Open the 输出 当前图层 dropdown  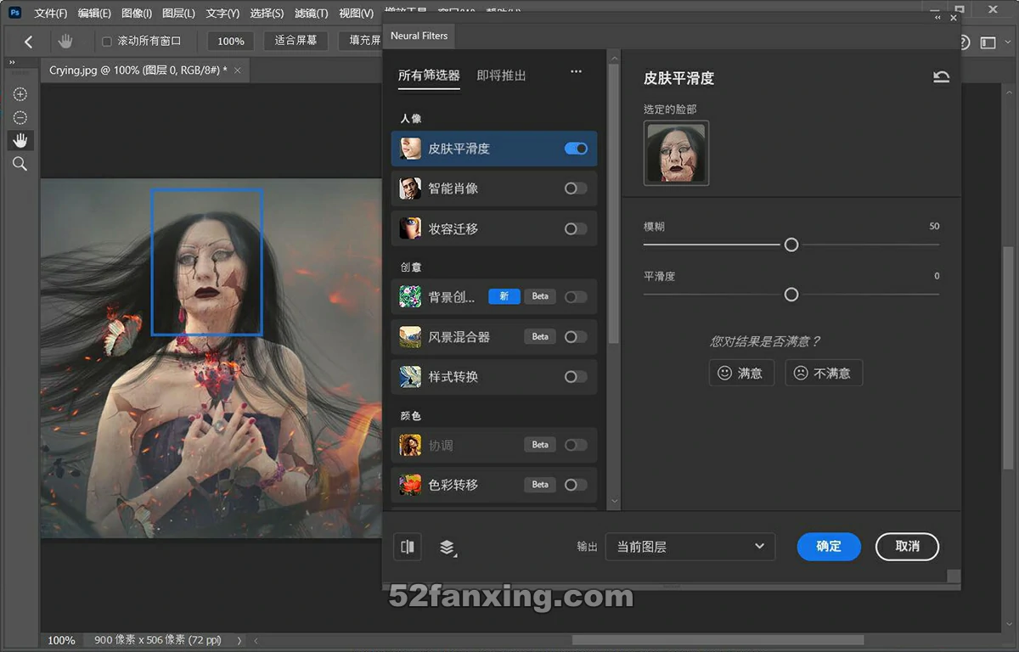pos(690,547)
